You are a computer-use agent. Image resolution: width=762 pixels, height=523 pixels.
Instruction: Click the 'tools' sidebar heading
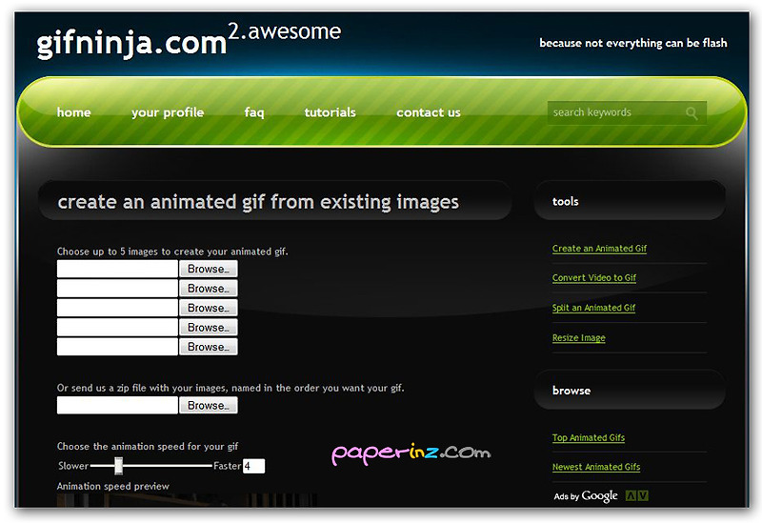(x=565, y=201)
